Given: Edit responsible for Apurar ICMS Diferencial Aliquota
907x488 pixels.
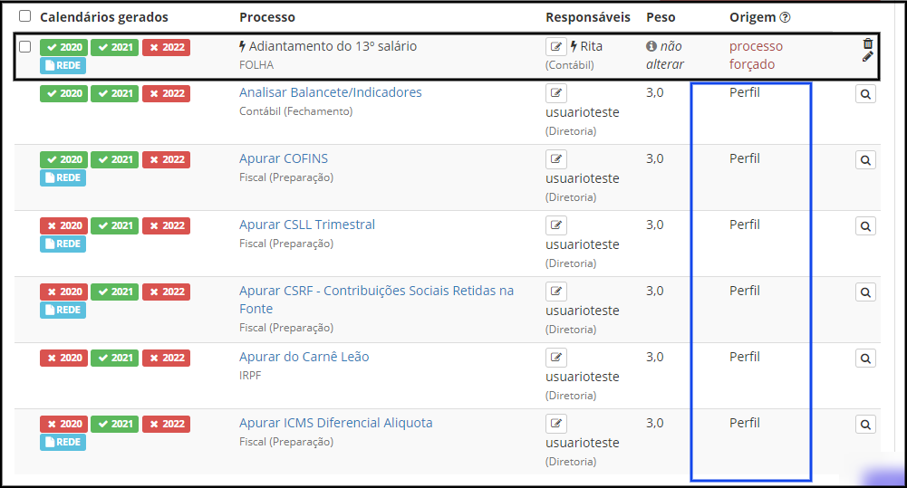Looking at the screenshot, I should coord(555,423).
